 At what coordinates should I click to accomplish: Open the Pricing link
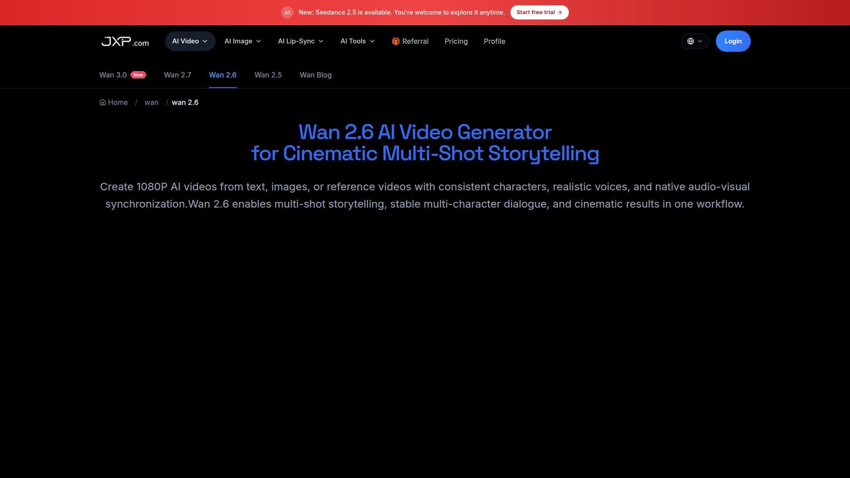click(x=456, y=41)
